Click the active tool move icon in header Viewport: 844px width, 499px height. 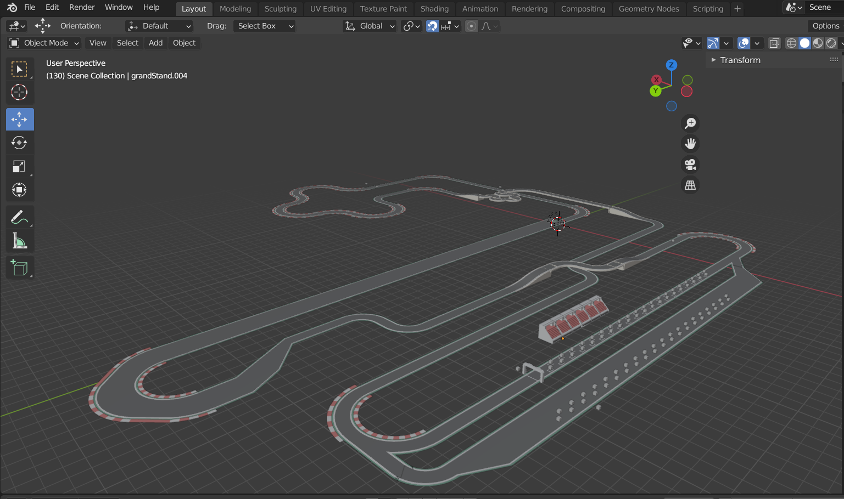click(x=42, y=26)
